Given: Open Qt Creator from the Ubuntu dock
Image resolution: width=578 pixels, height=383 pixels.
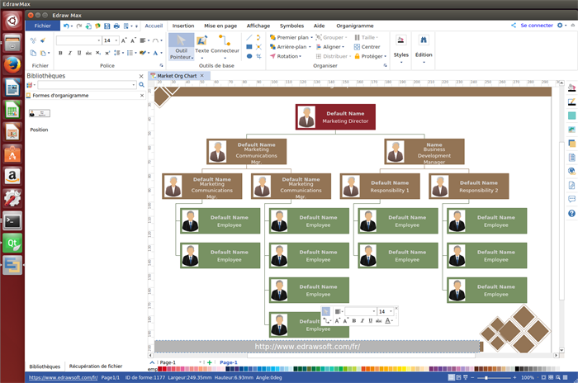Looking at the screenshot, I should [x=12, y=244].
